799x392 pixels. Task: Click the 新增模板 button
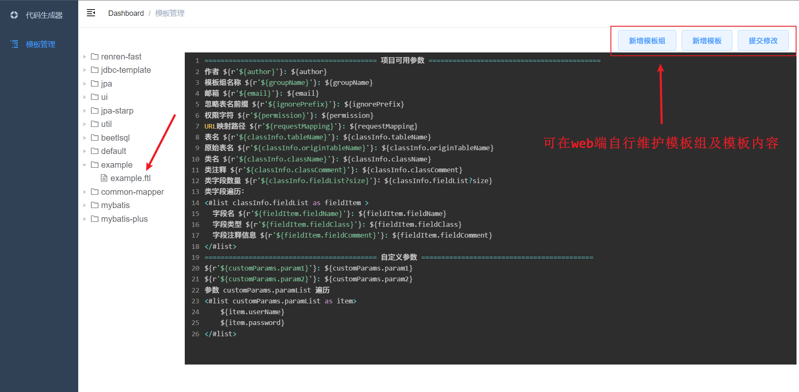coord(707,40)
